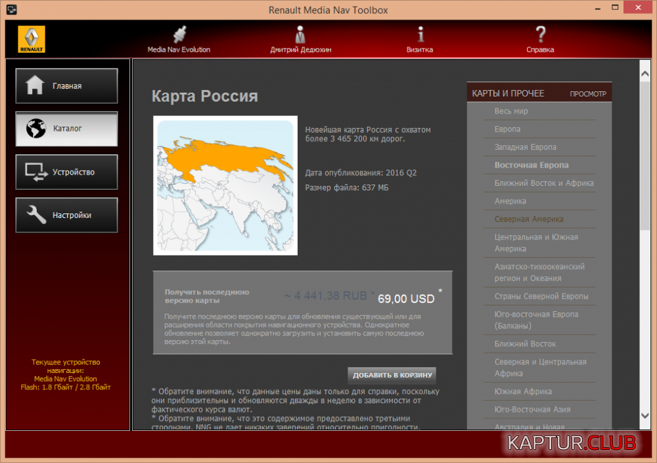
Task: Open the Устройство section
Action: (x=66, y=172)
